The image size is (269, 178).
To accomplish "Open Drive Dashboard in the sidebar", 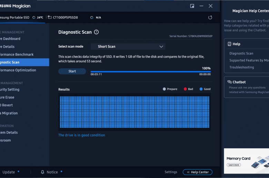I will [10, 39].
